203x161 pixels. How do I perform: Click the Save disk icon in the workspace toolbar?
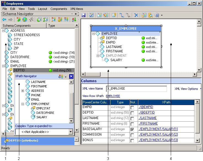pyautogui.click(x=83, y=15)
